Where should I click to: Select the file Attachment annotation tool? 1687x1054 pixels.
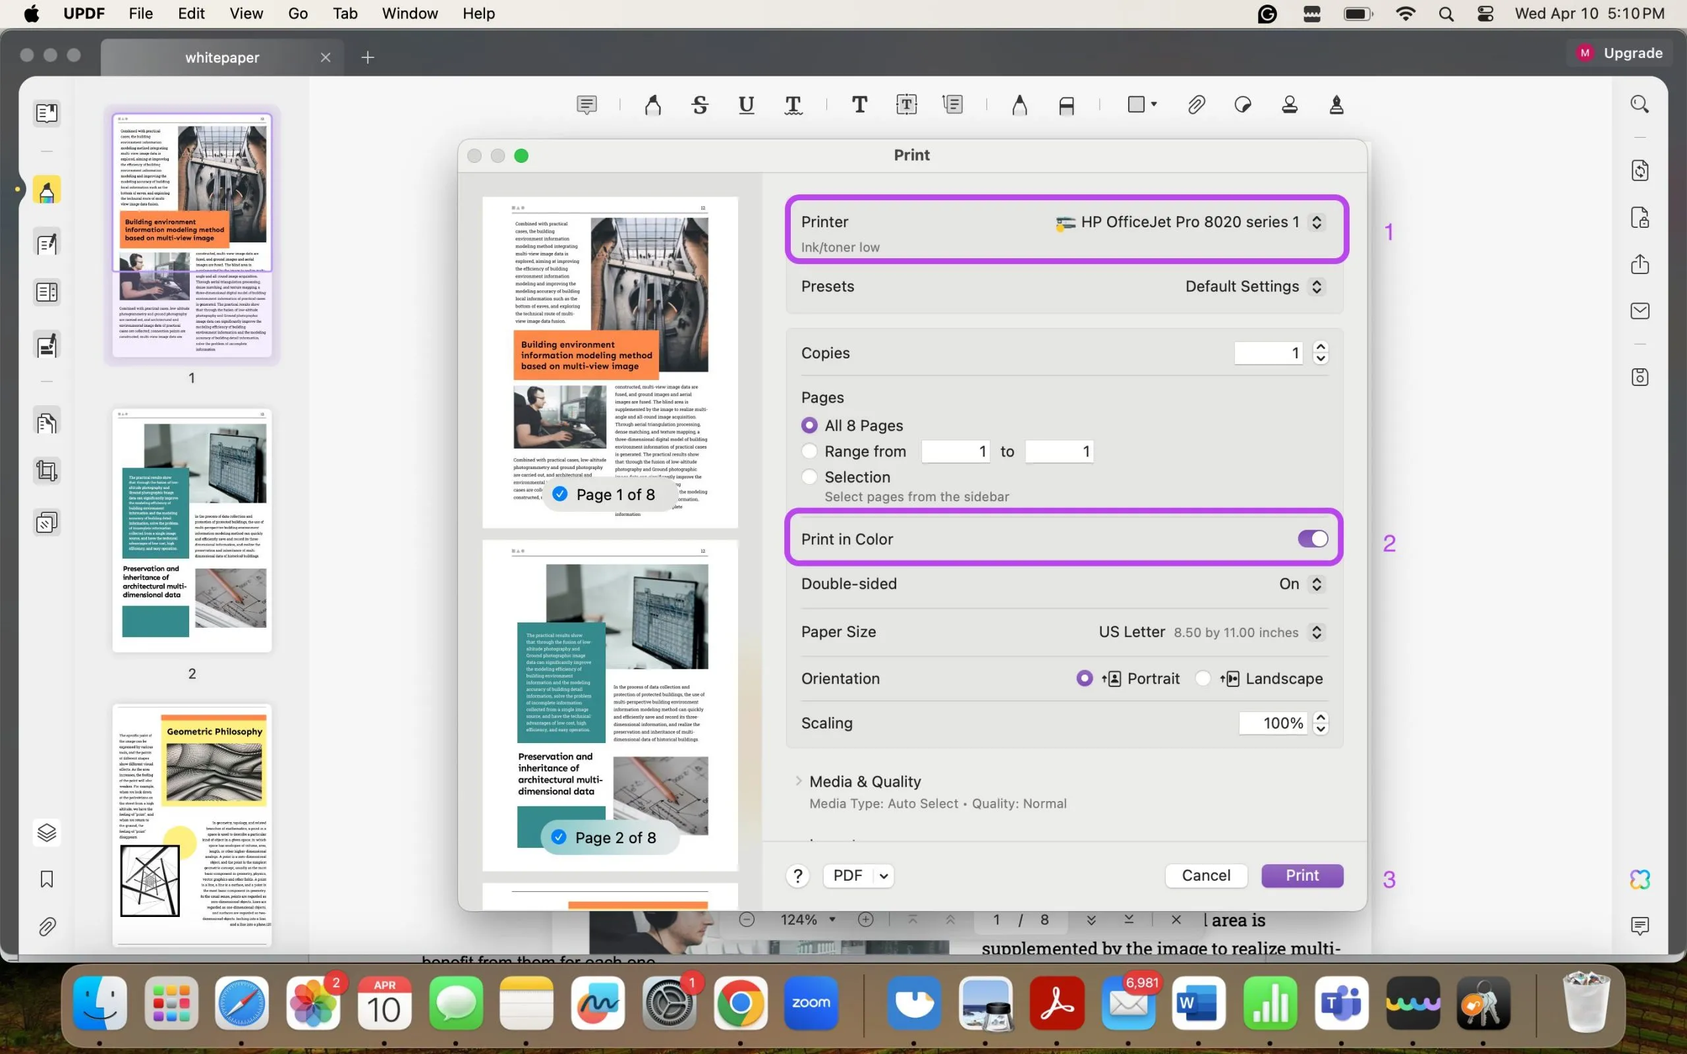(1196, 105)
